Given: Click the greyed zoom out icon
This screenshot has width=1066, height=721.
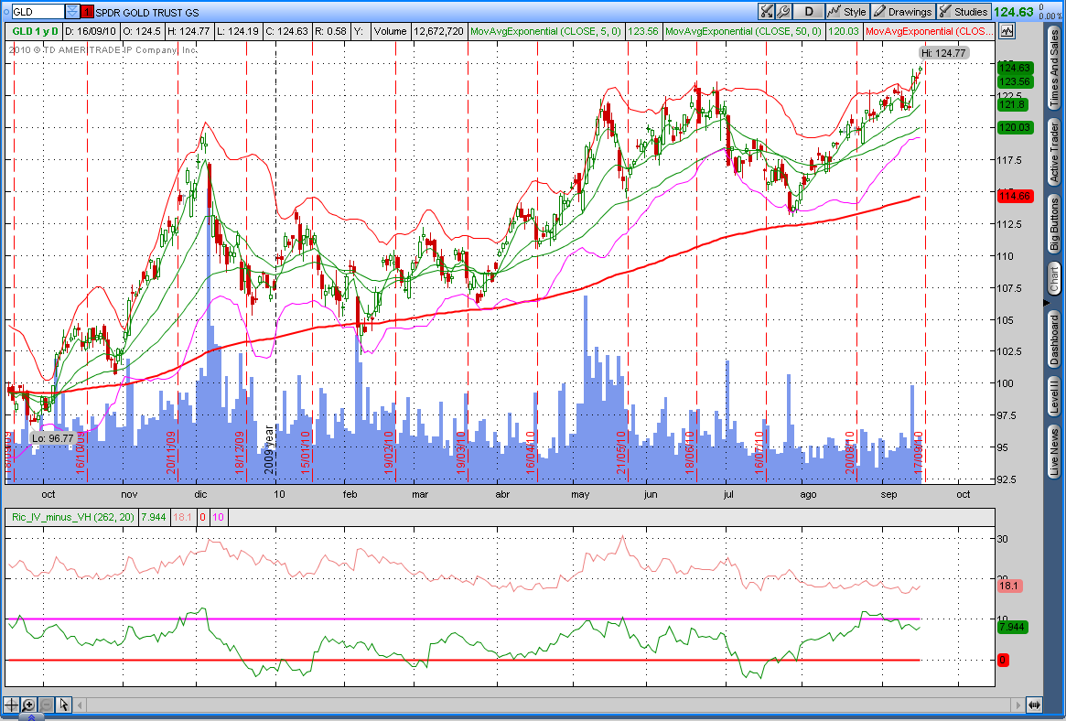Looking at the screenshot, I should tap(46, 705).
